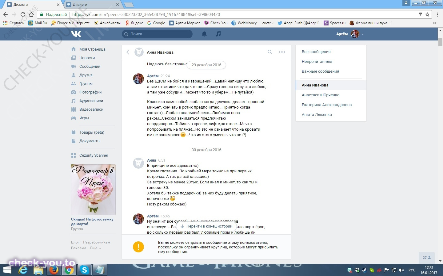This screenshot has height=276, width=443.
Task: Open Mail.Ru bookmark
Action: [x=38, y=23]
